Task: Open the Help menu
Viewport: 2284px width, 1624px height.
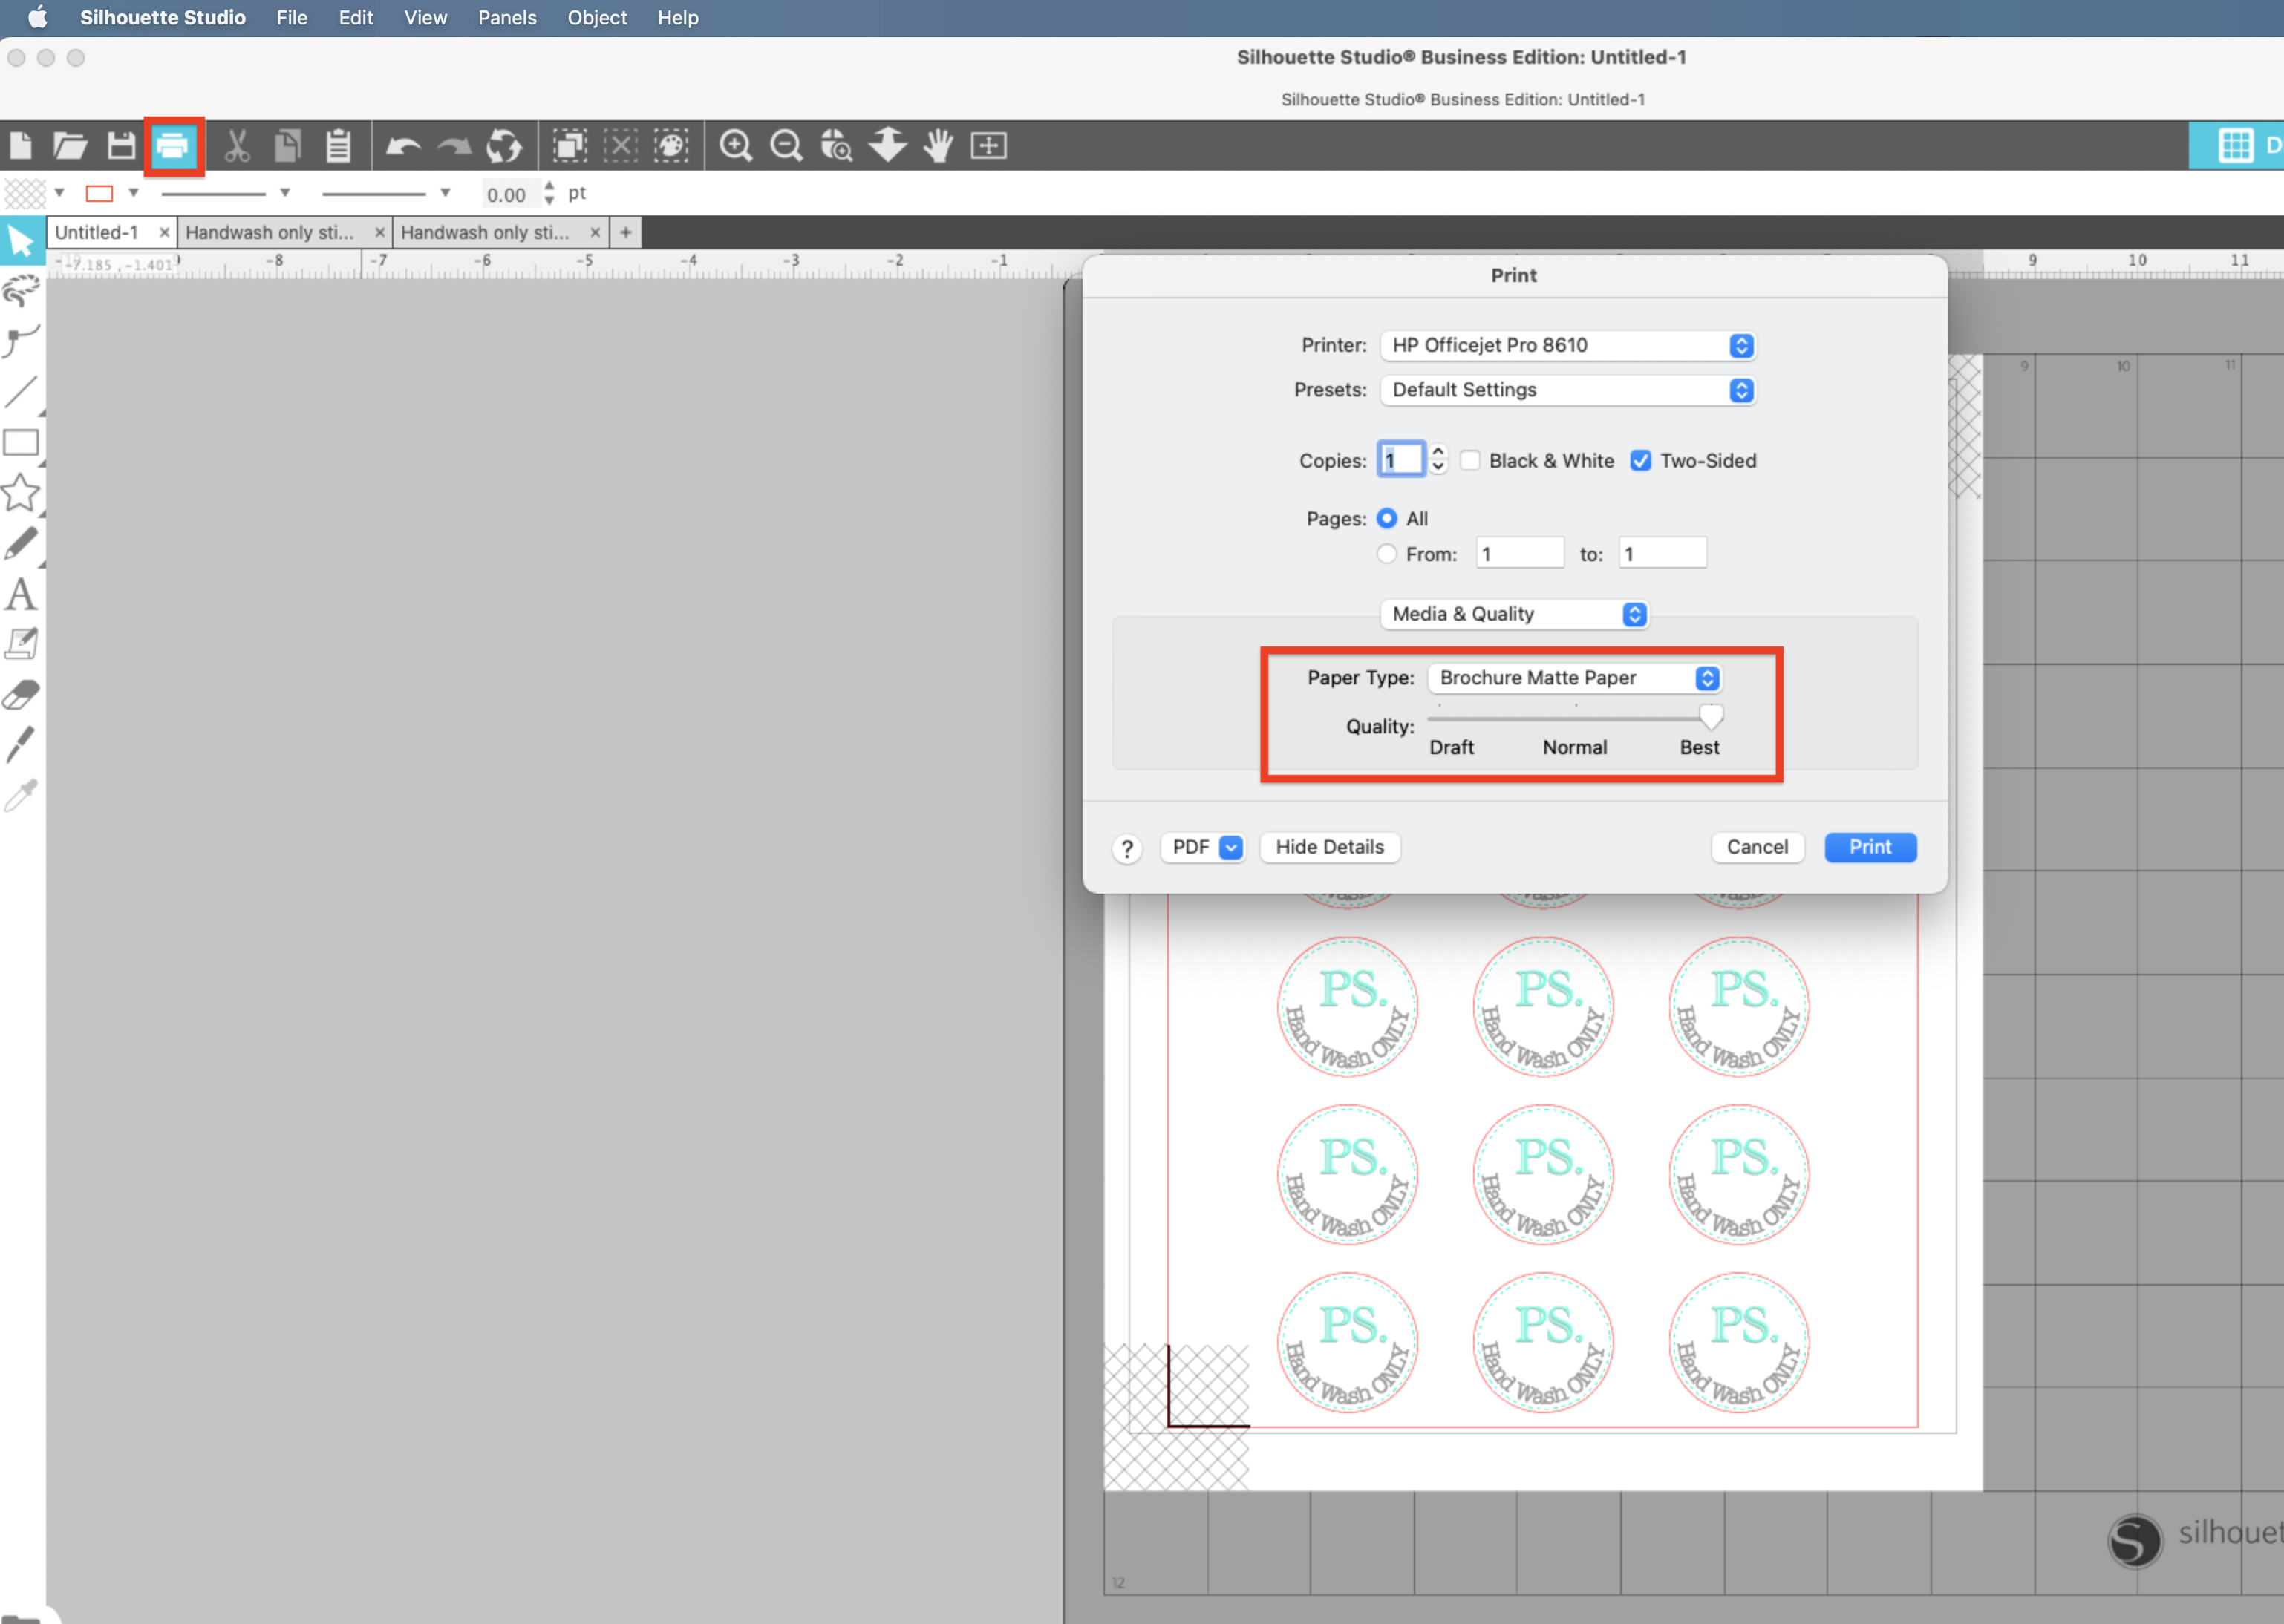Action: tap(677, 18)
